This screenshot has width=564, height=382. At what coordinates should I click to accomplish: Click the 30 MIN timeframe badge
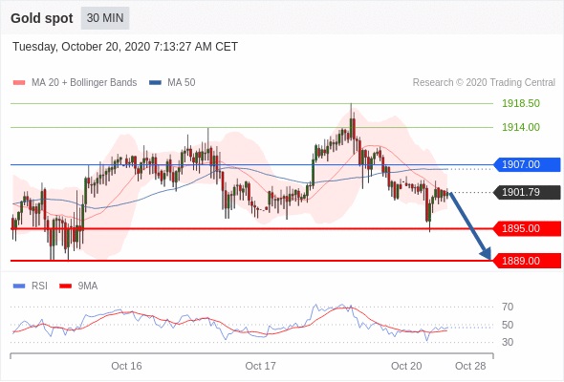coord(105,18)
